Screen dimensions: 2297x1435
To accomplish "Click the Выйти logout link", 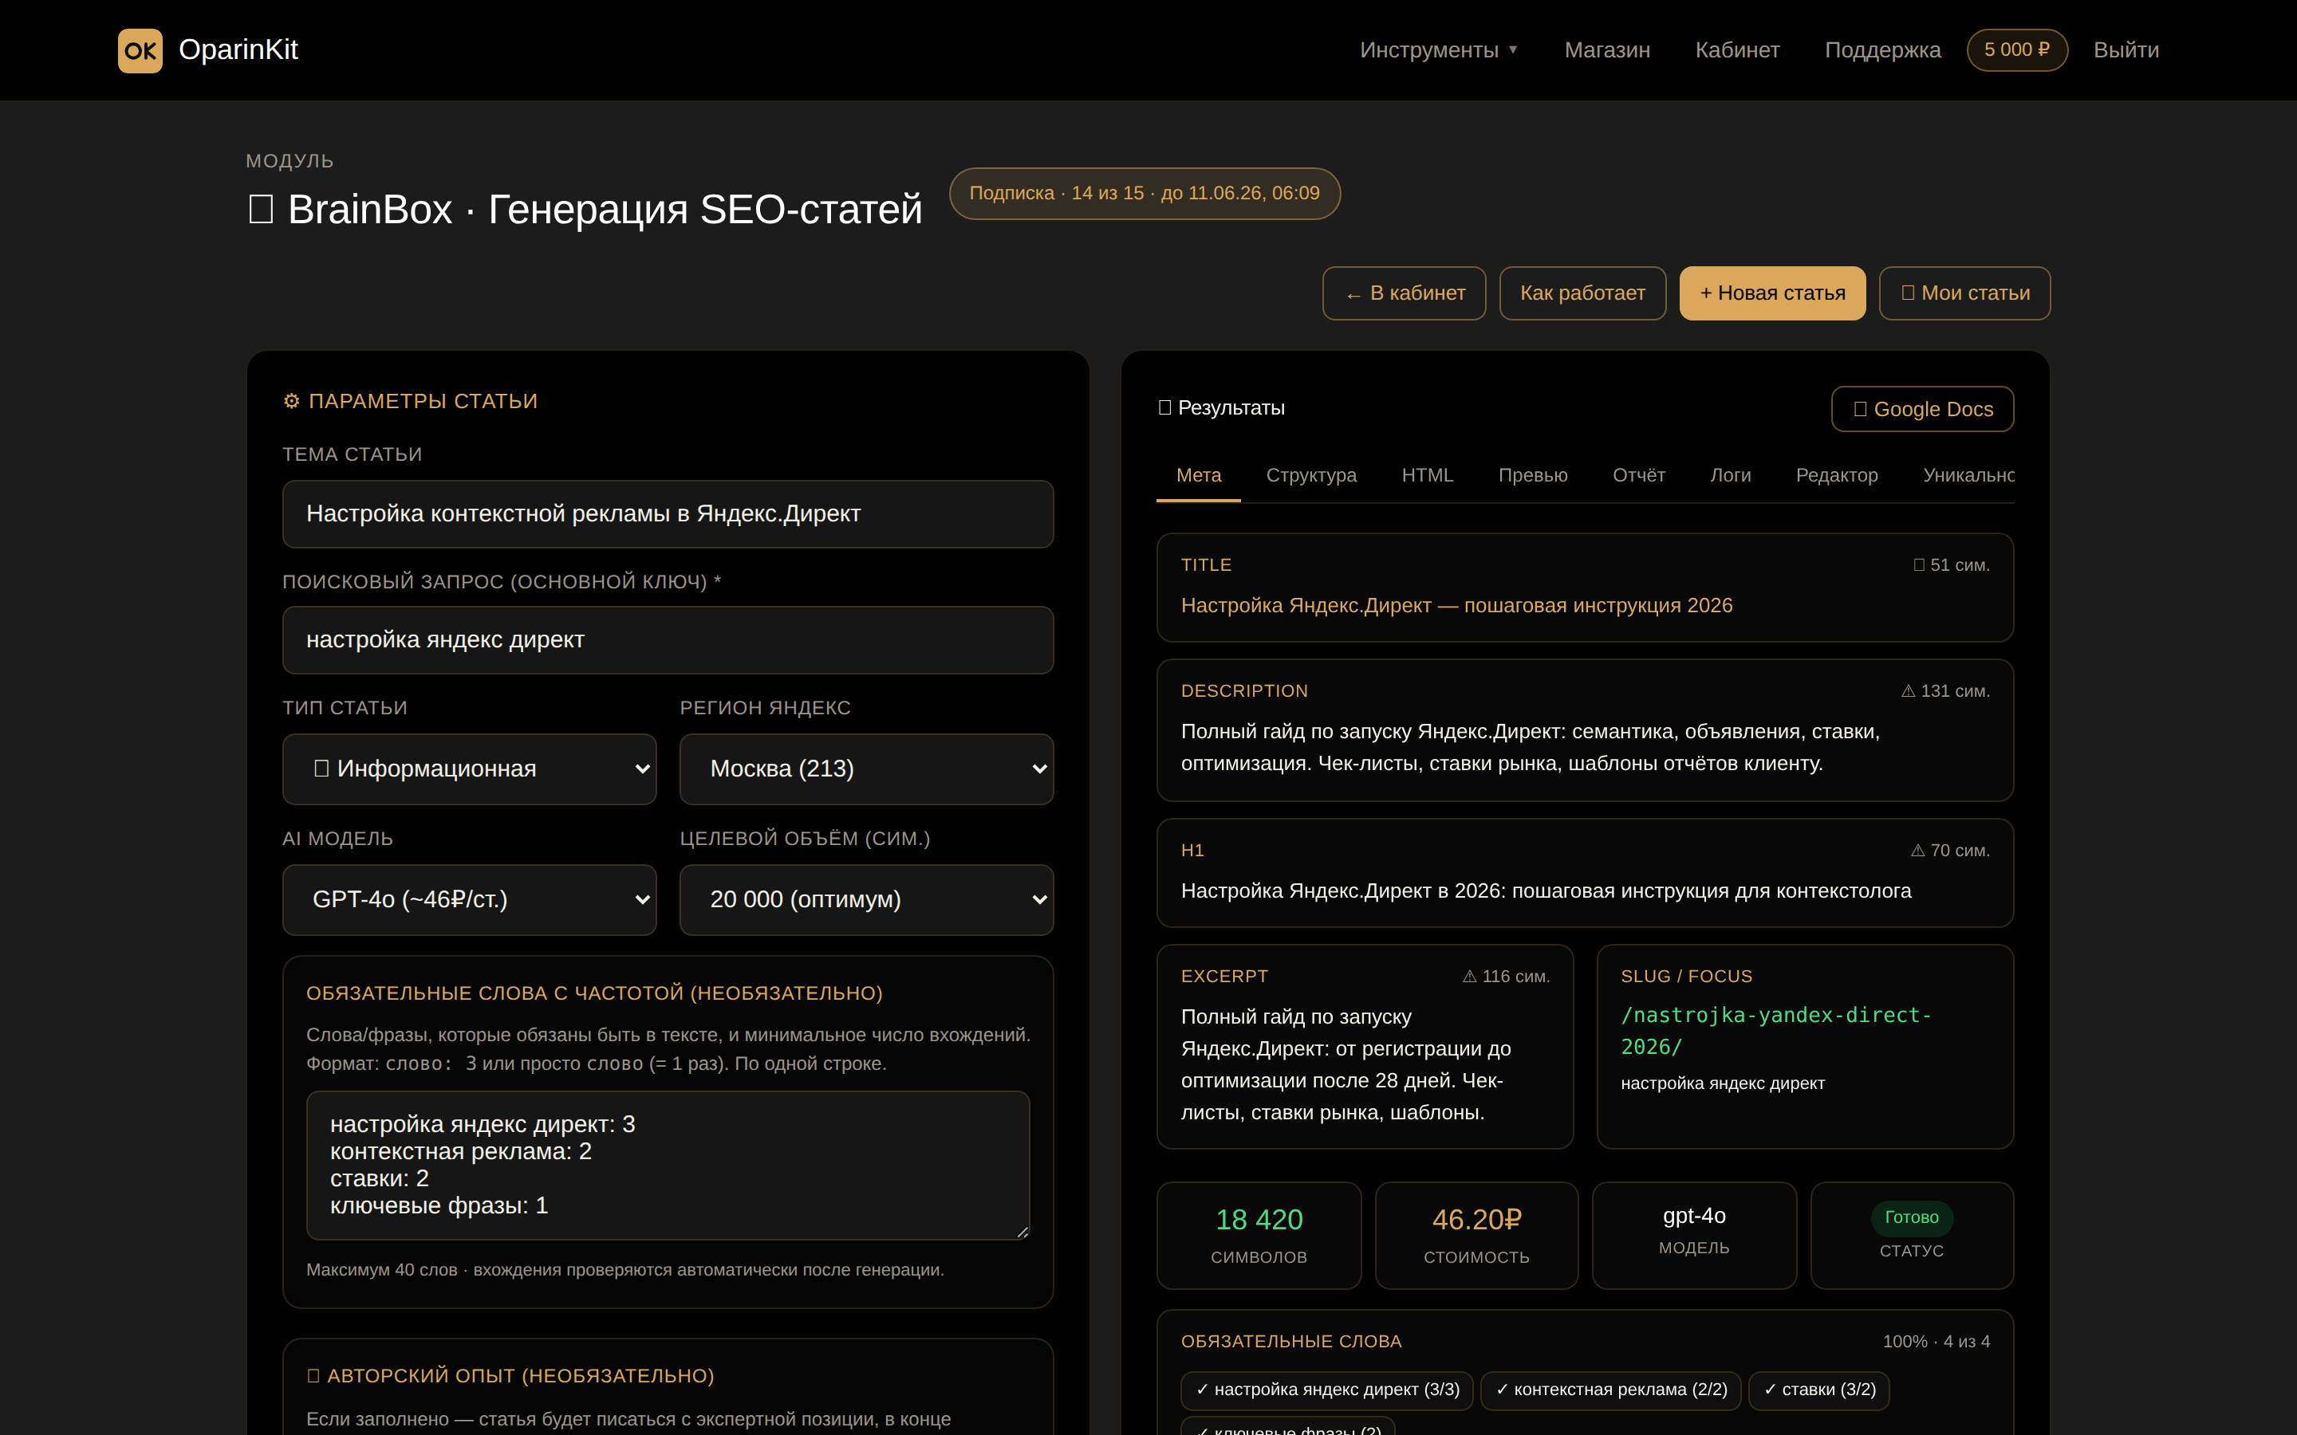I will 2126,50.
